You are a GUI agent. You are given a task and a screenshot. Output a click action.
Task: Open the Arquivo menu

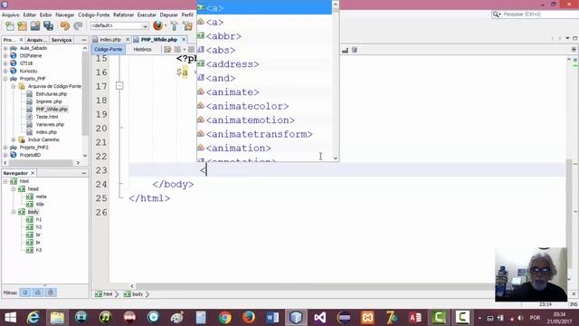11,14
